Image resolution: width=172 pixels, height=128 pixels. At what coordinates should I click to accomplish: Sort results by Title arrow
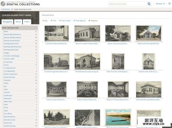click(52, 21)
